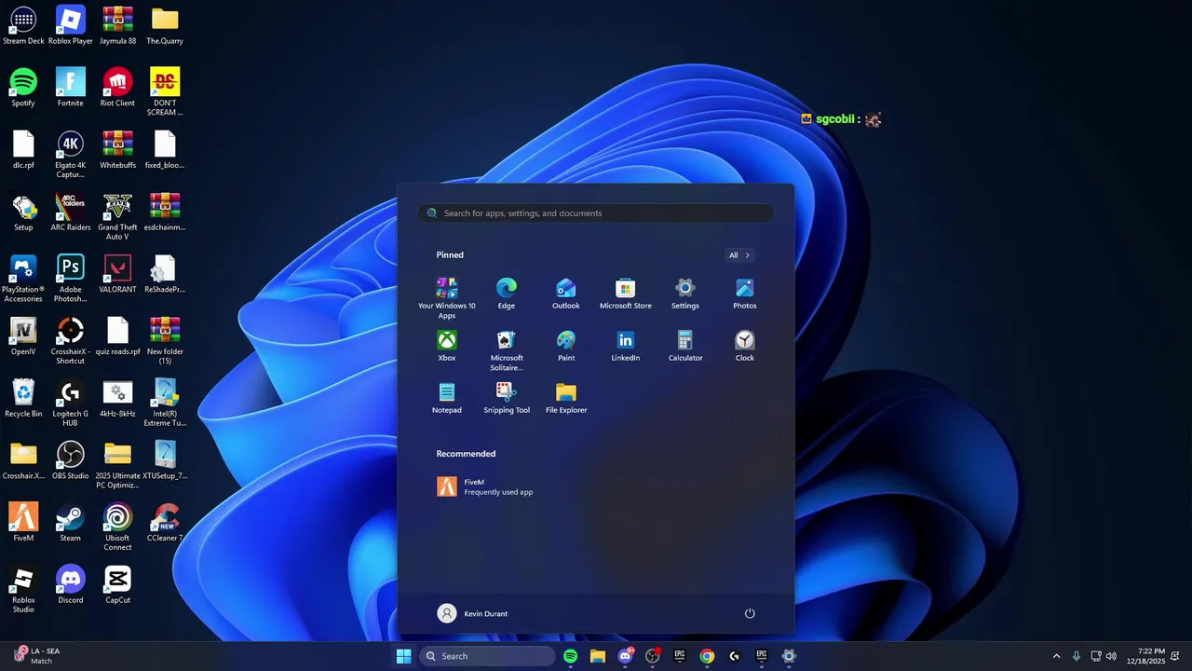Launch Notepad from pinned apps

(447, 397)
